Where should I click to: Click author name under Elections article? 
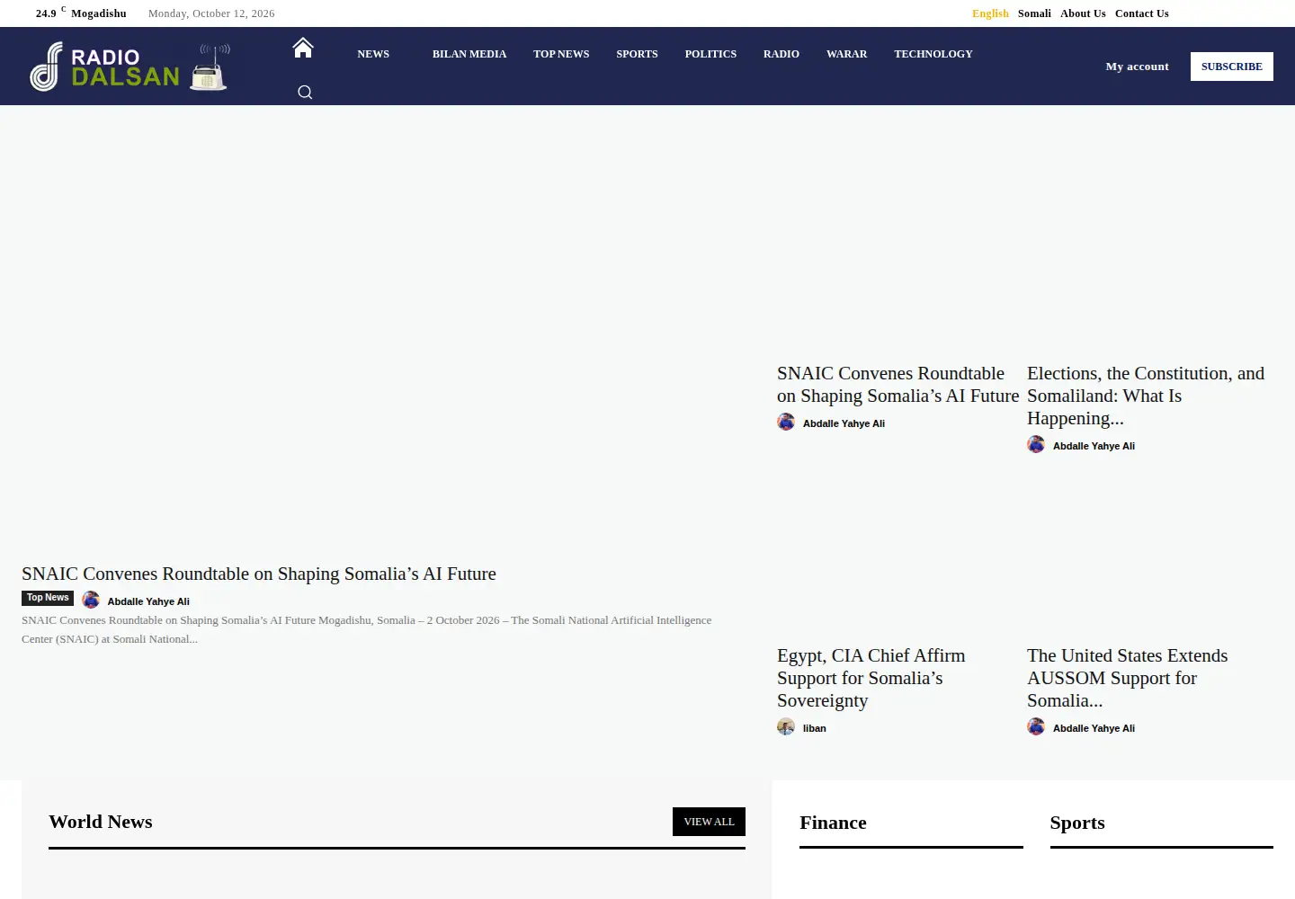tap(1094, 446)
